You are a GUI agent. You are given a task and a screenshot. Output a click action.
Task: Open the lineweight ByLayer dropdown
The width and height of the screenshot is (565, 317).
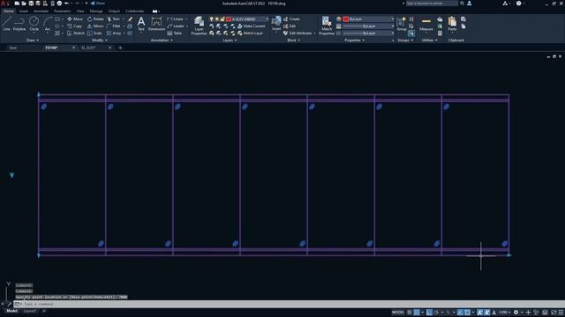pyautogui.click(x=368, y=26)
